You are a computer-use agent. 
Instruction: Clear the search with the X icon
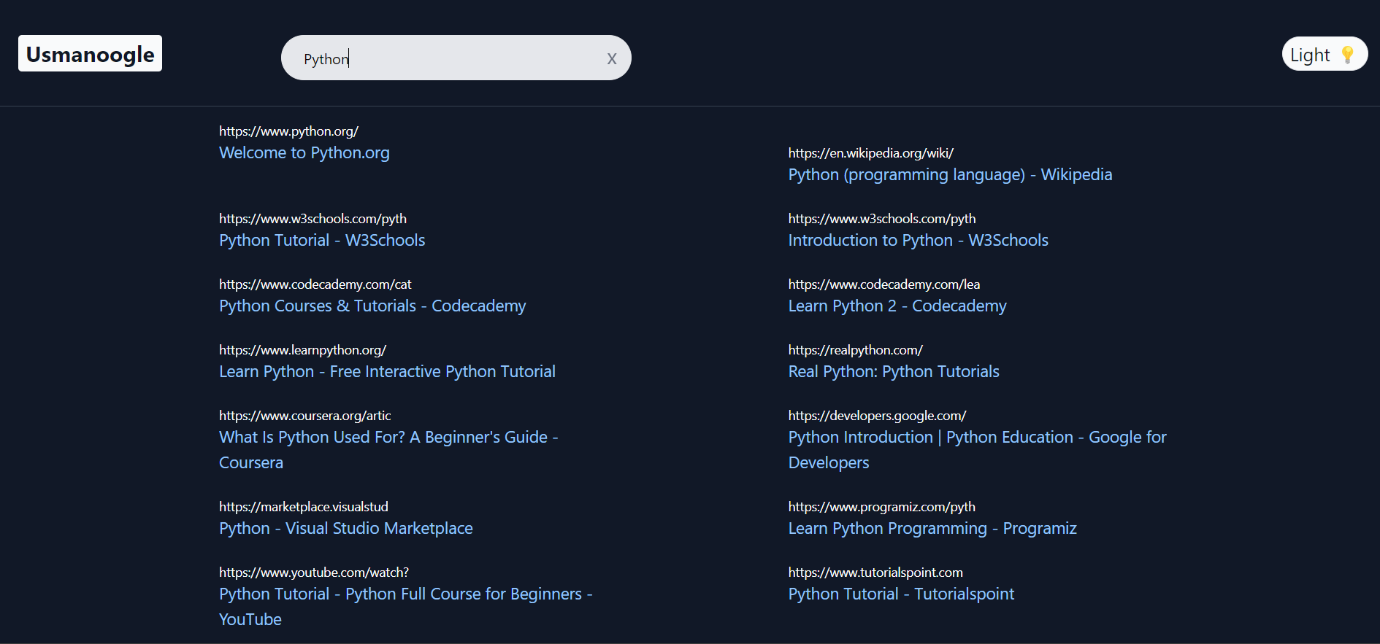(x=612, y=58)
